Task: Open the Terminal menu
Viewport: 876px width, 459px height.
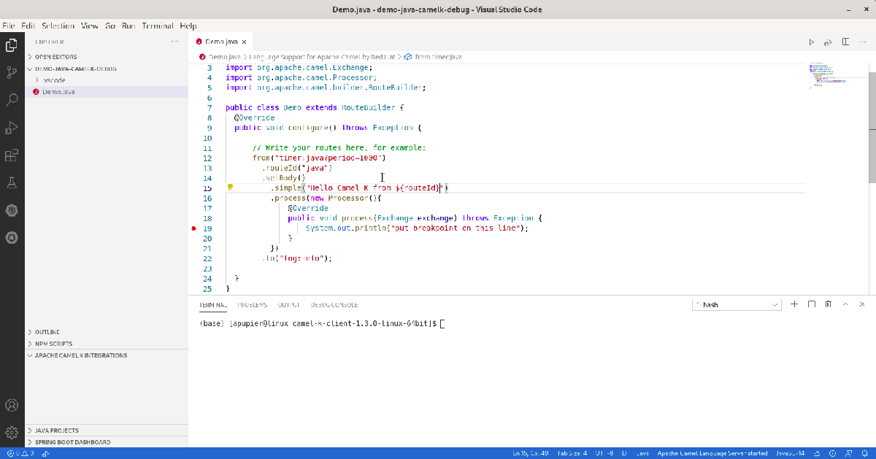Action: [158, 26]
